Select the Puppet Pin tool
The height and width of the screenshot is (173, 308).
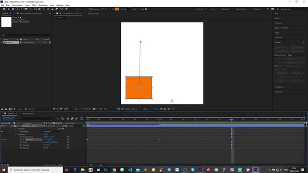[x=66, y=9]
